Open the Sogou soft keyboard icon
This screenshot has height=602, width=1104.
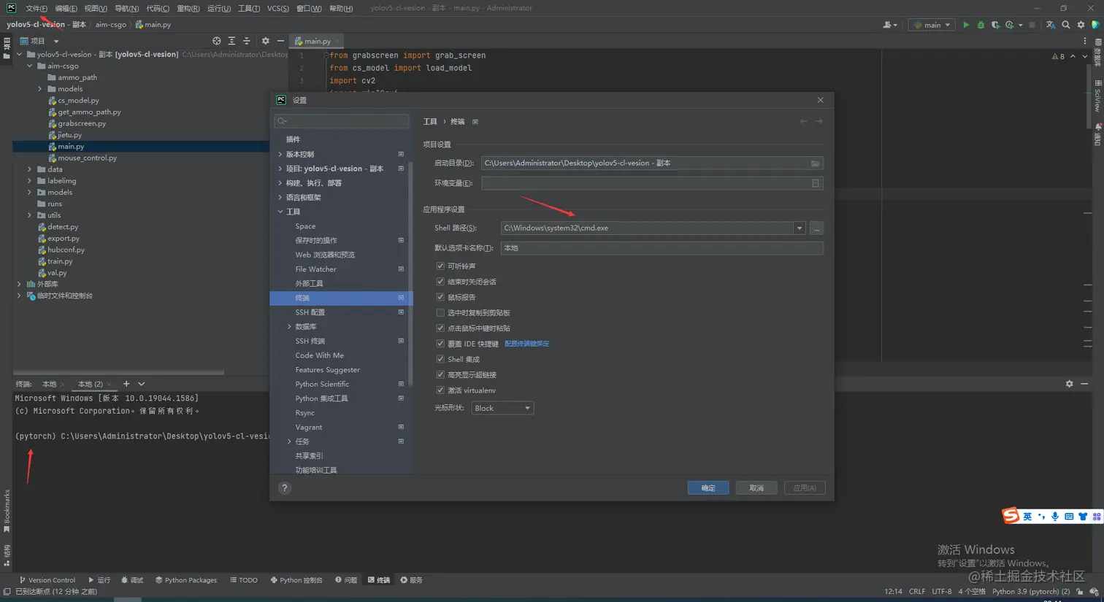1069,517
